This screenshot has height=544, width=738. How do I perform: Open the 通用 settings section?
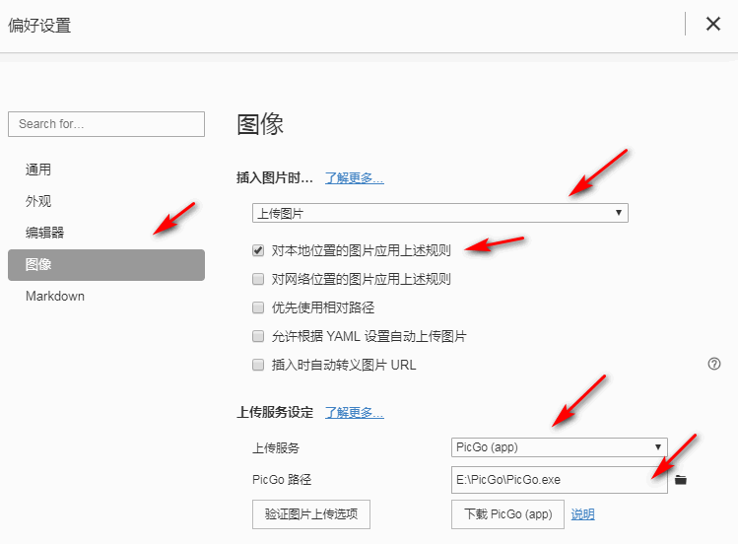pyautogui.click(x=38, y=170)
